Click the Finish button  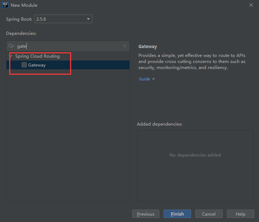click(177, 214)
